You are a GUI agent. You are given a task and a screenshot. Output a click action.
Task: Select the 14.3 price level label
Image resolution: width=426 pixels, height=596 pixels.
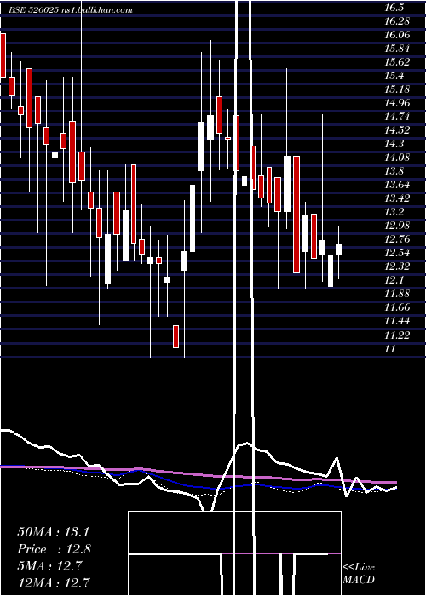click(x=394, y=144)
